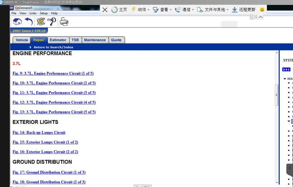Open Fig. 17 Ground Distribution Circuit (1 of 3)
The height and width of the screenshot is (187, 293).
coord(49,172)
